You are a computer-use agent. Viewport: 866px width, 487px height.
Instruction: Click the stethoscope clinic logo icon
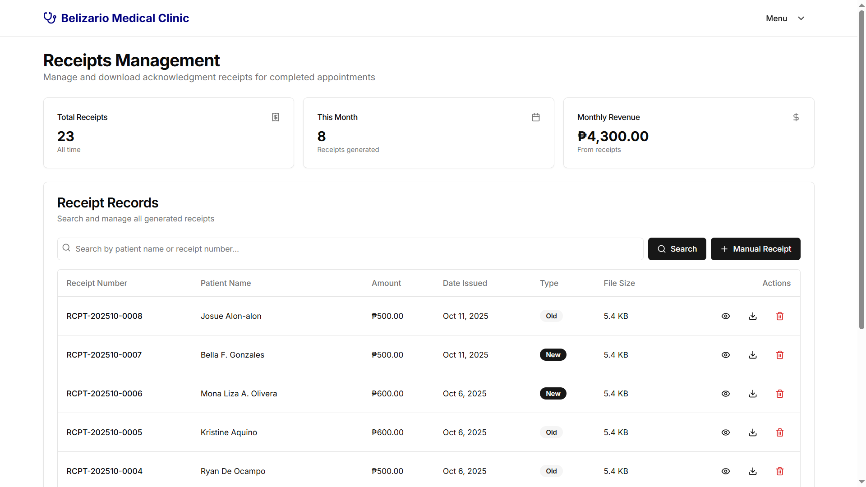50,18
